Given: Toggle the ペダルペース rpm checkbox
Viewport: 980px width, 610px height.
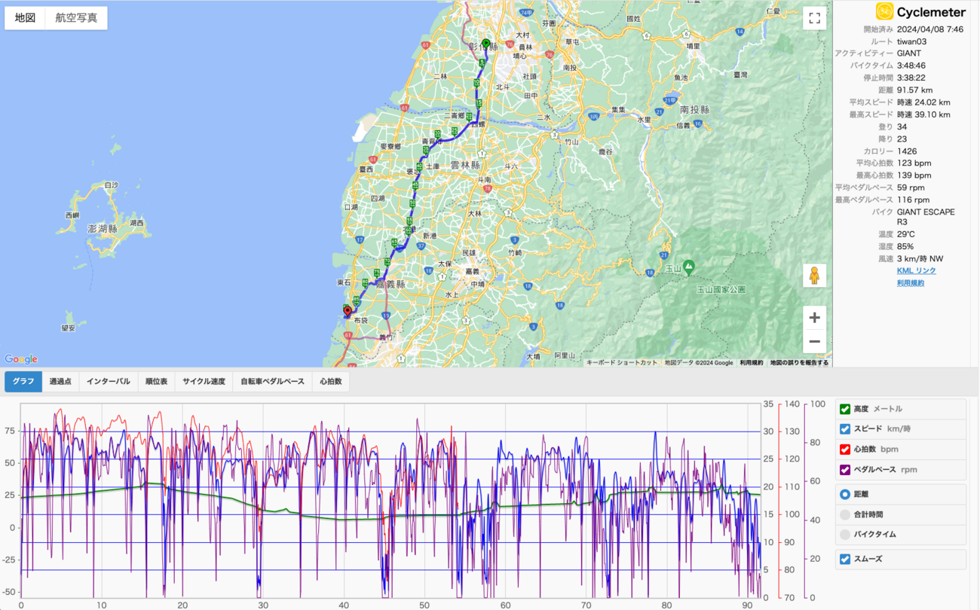Looking at the screenshot, I should 845,470.
